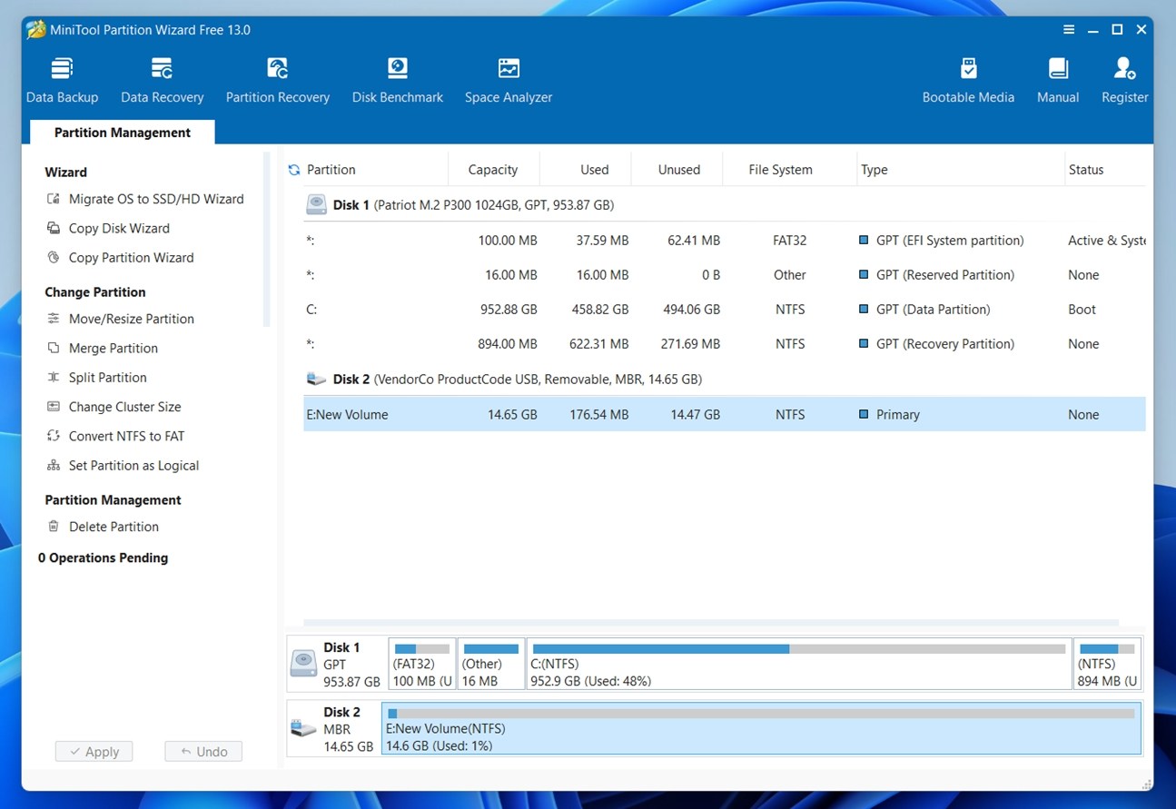Choose the Split Partition tool

tap(107, 377)
